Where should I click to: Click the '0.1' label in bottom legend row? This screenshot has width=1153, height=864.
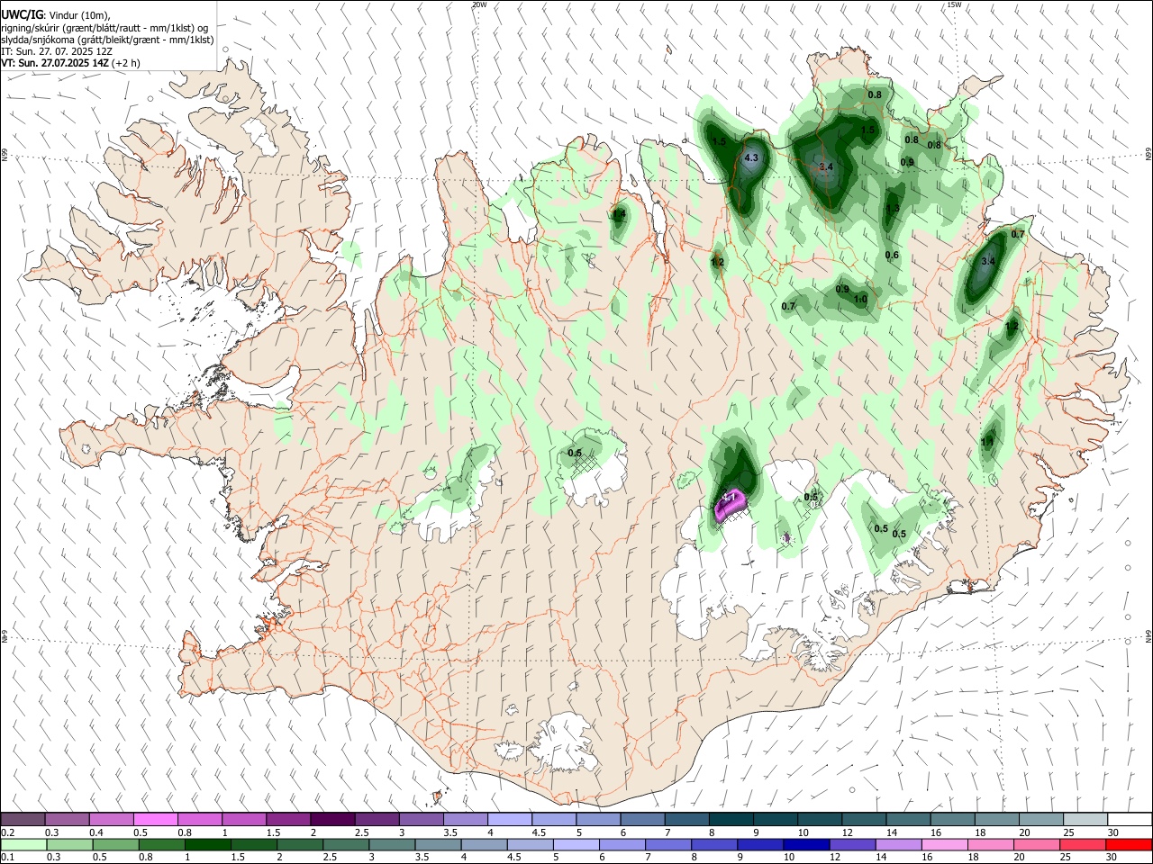click(6, 858)
